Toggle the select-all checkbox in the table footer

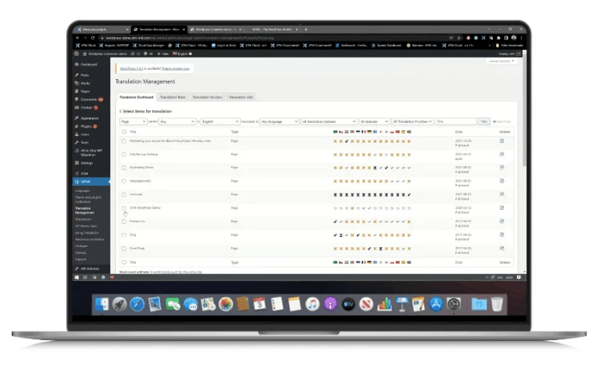pyautogui.click(x=124, y=262)
